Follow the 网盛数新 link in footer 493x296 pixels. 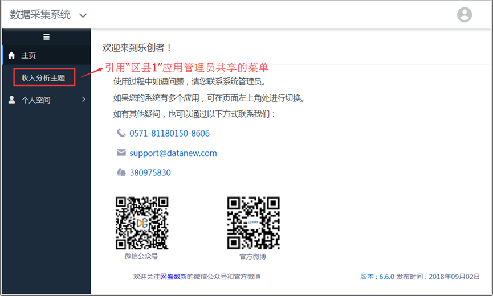click(173, 277)
